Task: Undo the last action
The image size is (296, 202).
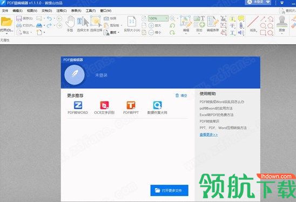Action: 50,18
